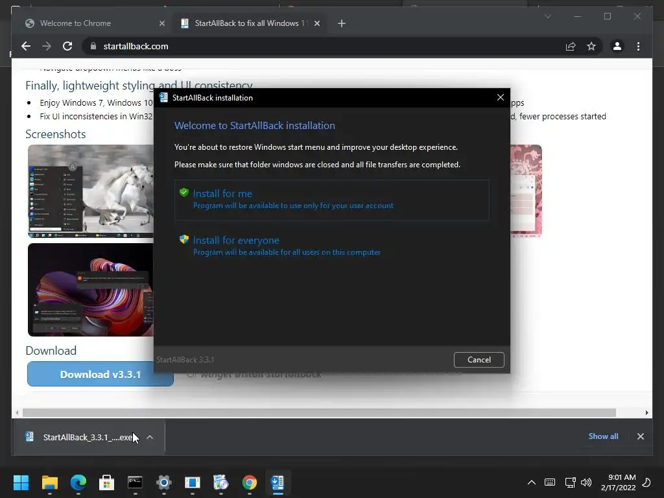664x498 pixels.
Task: Open the command prompt in the taskbar
Action: [135, 482]
